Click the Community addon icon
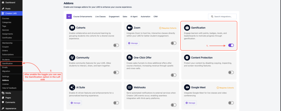This screenshot has width=281, height=111. 72,58
